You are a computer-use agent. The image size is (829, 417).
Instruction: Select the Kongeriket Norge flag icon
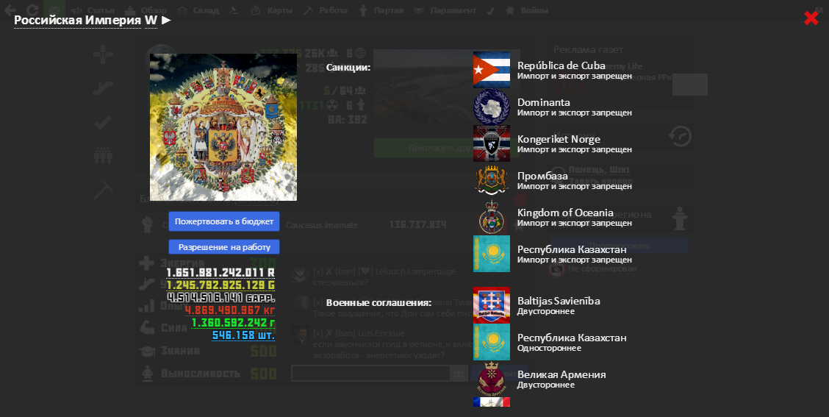pos(491,143)
